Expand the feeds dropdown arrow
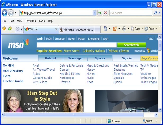The width and height of the screenshot is (163, 125). (x=119, y=29)
